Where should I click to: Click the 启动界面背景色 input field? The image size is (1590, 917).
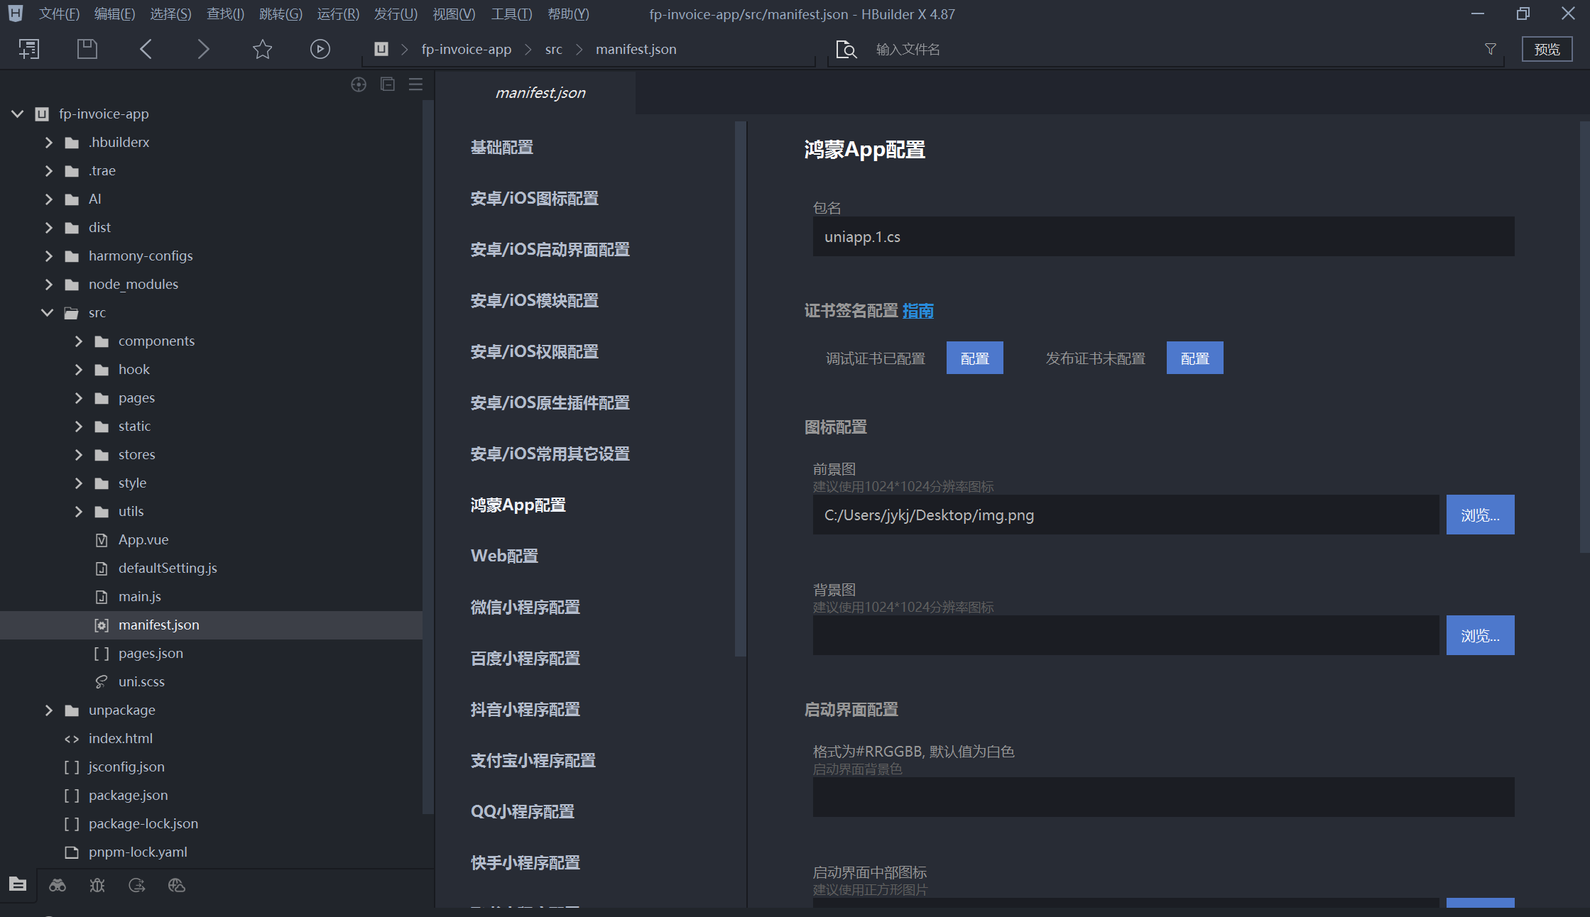(x=1163, y=797)
